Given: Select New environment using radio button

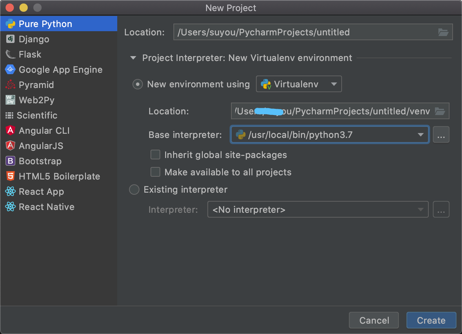Looking at the screenshot, I should [x=138, y=84].
